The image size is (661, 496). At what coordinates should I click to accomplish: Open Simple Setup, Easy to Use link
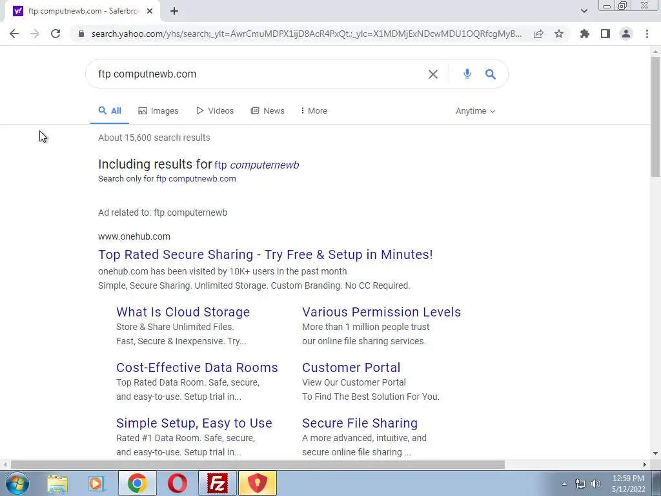coord(194,424)
